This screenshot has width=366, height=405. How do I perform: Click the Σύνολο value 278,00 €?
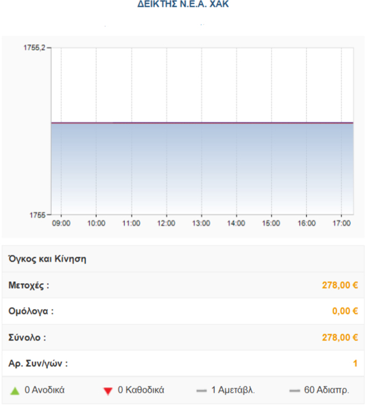click(x=340, y=337)
